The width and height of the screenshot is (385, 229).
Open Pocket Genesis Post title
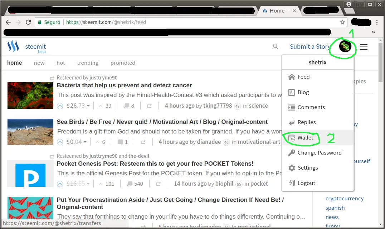(155, 164)
